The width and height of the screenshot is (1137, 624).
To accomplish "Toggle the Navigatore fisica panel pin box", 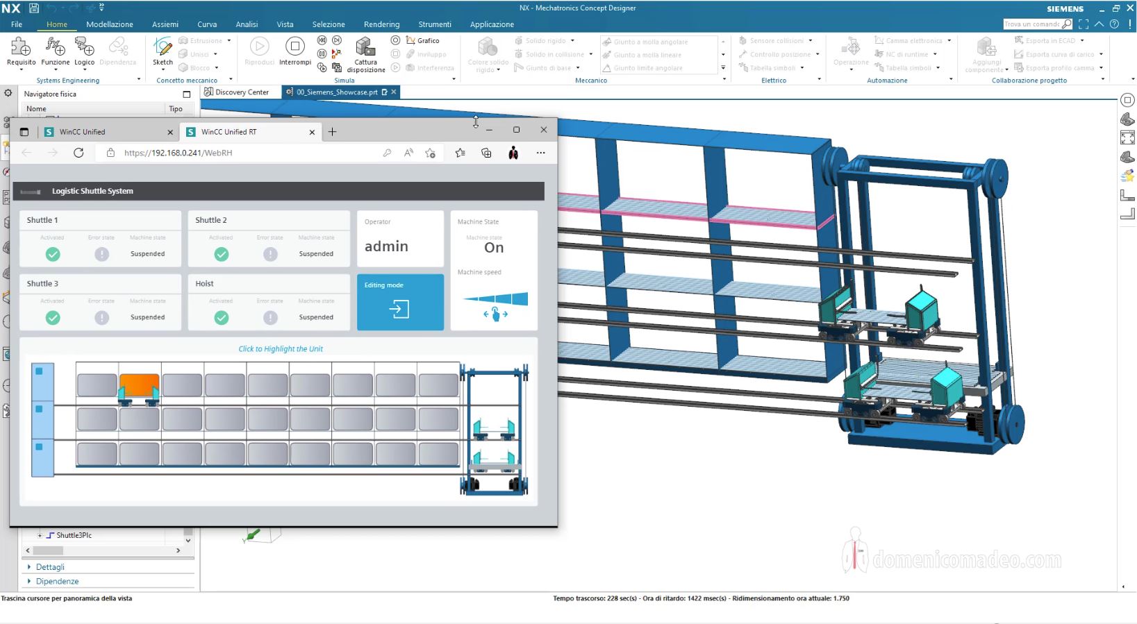I will click(x=186, y=94).
